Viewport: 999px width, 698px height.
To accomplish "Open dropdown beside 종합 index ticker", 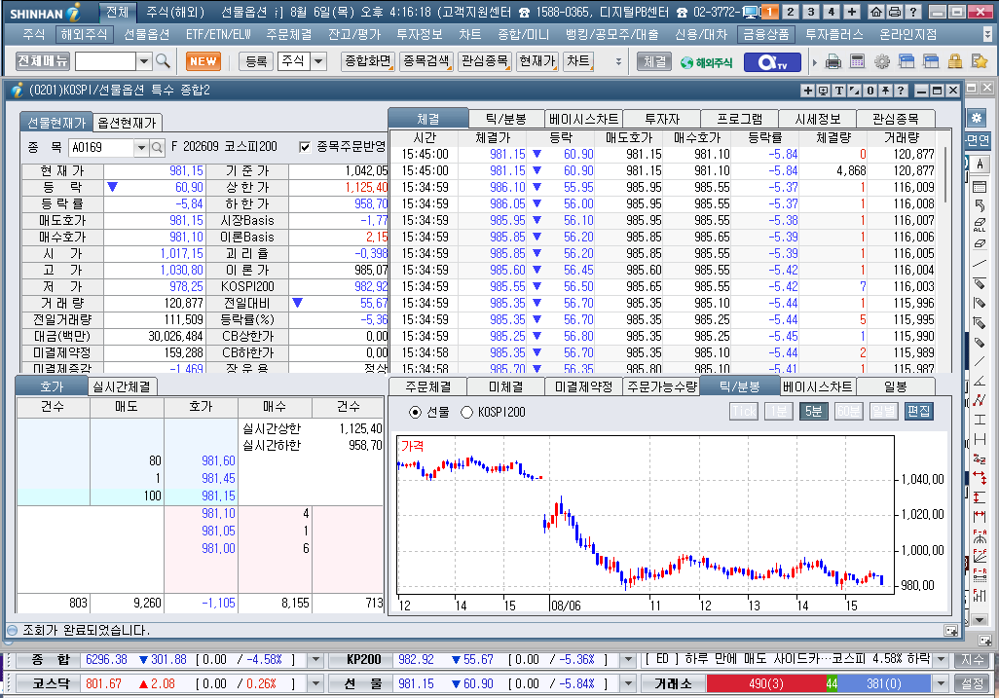I will [315, 660].
